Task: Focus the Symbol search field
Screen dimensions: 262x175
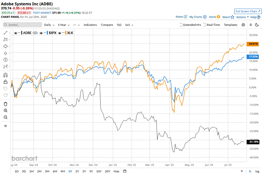Action: pos(23,25)
